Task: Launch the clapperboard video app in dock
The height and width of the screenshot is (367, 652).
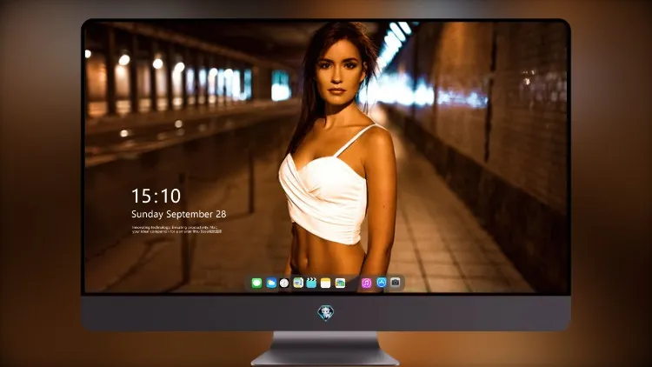Action: pyautogui.click(x=311, y=283)
